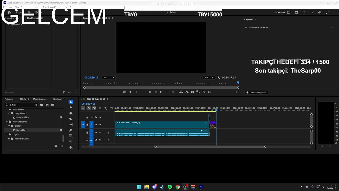Click Create new graphic button
The height and width of the screenshot is (191, 339).
point(256,93)
